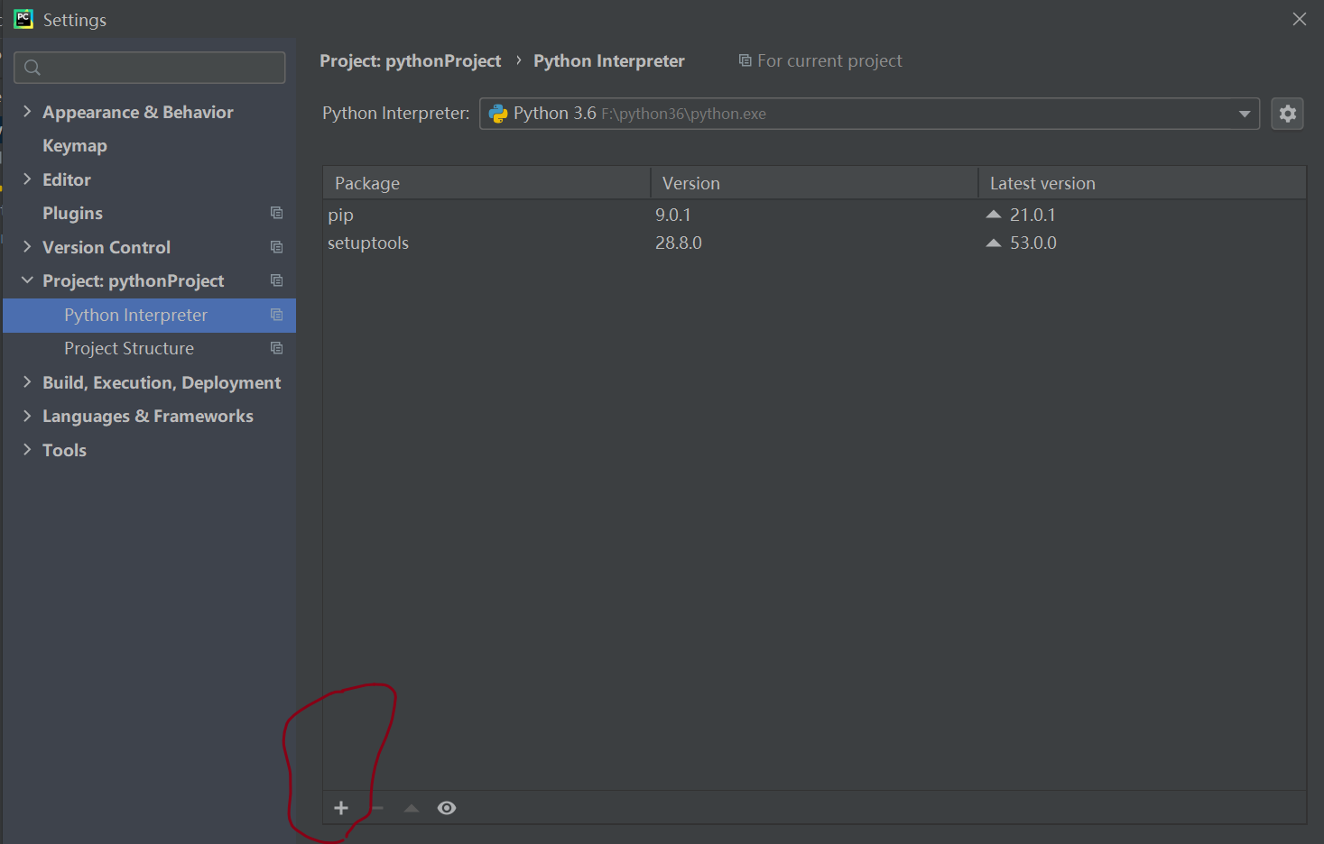
Task: Click upgrade arrow next to setuptools 53.0.0
Action: 994,243
